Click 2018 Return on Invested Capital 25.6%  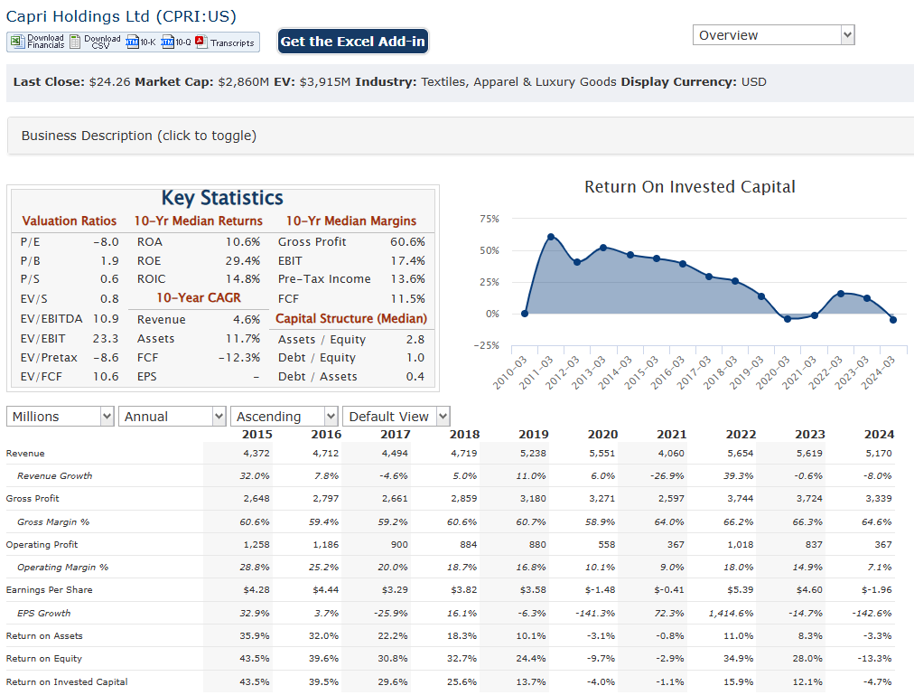(x=462, y=682)
